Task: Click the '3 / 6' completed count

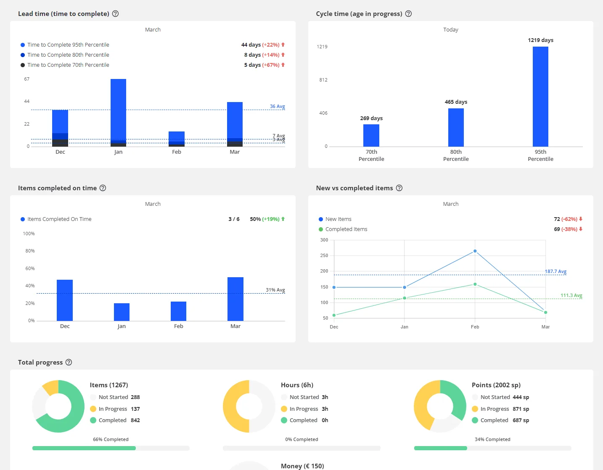Action: click(234, 219)
